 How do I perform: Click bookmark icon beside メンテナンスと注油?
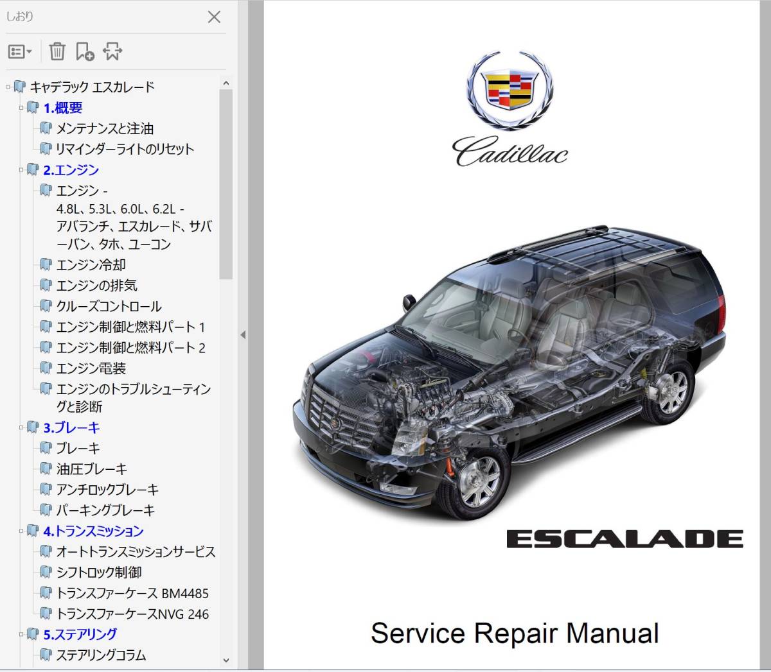tap(46, 128)
